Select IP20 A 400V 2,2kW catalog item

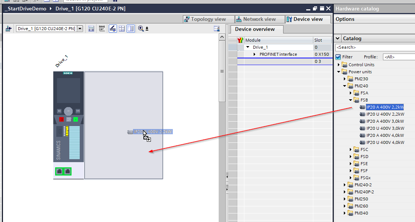point(385,107)
